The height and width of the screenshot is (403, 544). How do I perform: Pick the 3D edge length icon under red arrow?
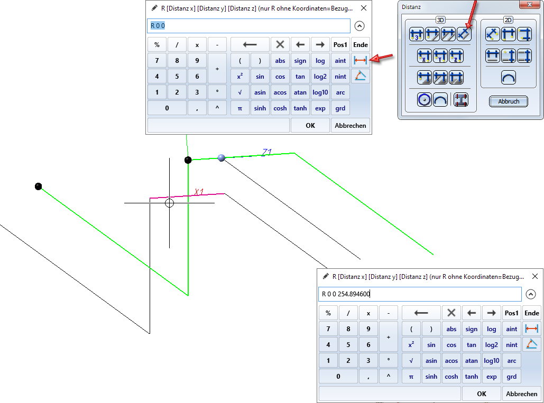464,34
